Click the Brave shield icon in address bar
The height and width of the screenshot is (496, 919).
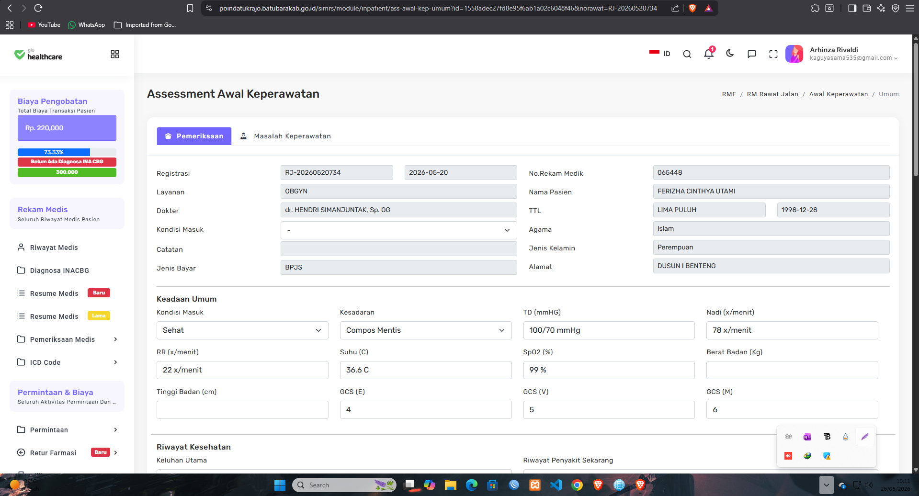coord(692,8)
